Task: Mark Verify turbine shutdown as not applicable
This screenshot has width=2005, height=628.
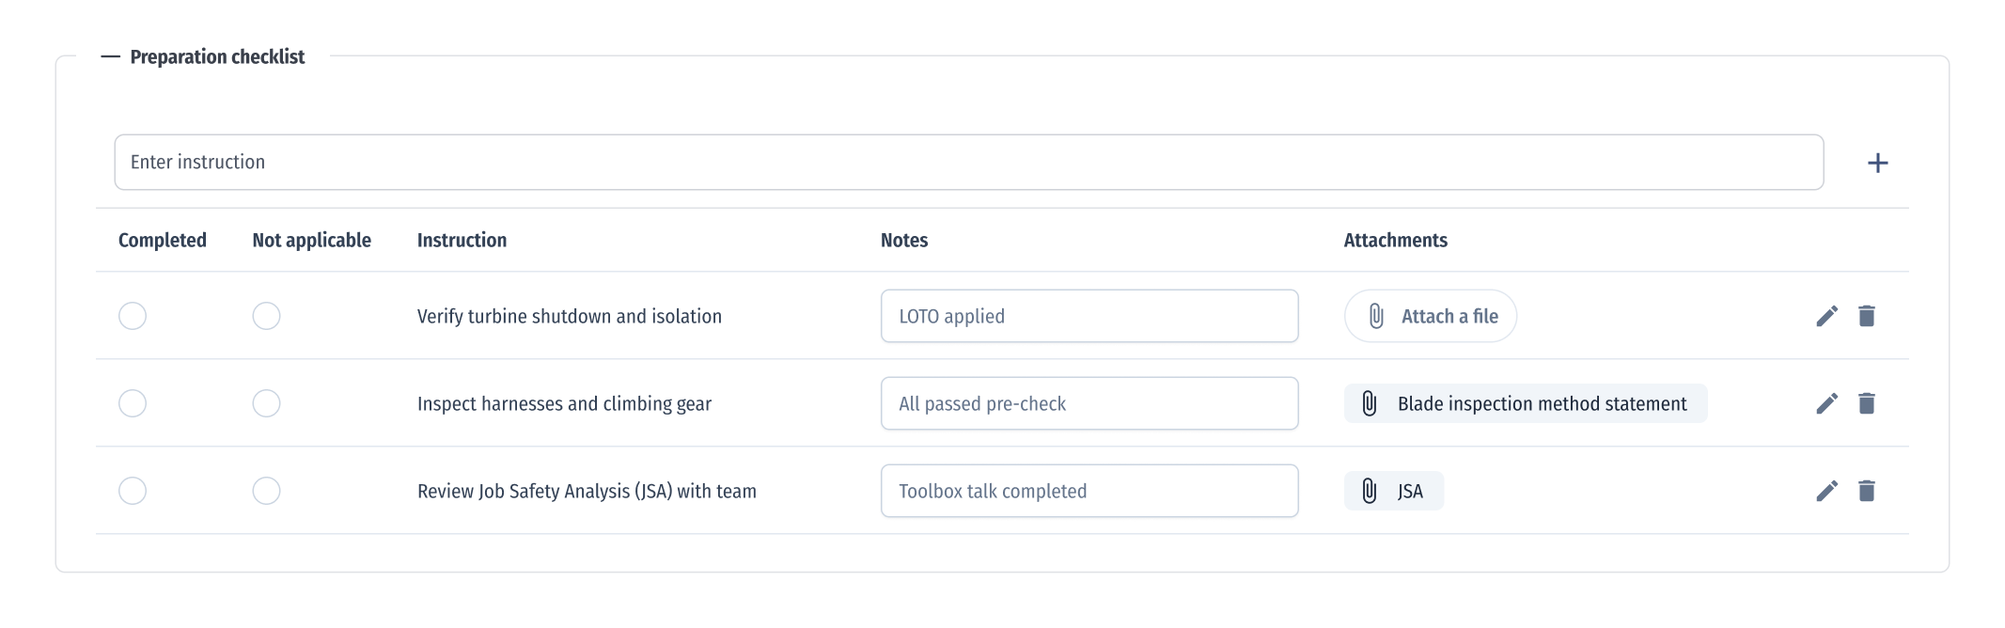Action: (x=266, y=316)
